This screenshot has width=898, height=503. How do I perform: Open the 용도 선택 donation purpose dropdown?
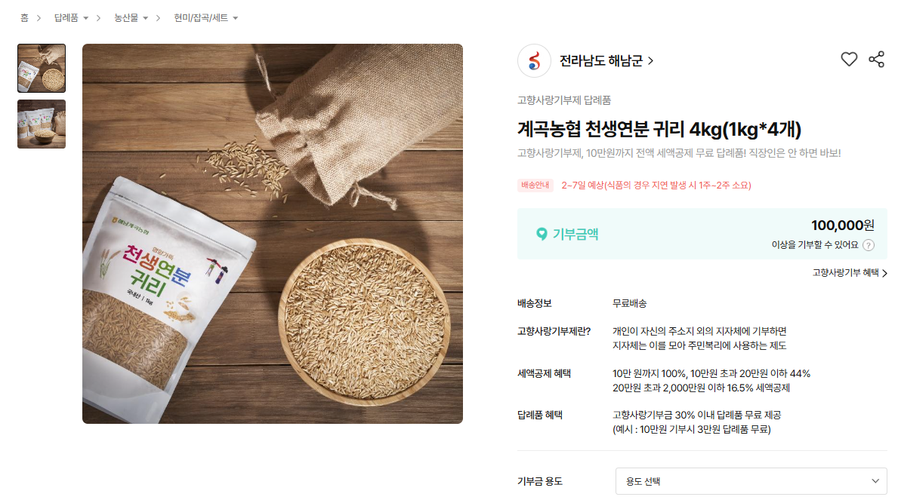(x=751, y=481)
